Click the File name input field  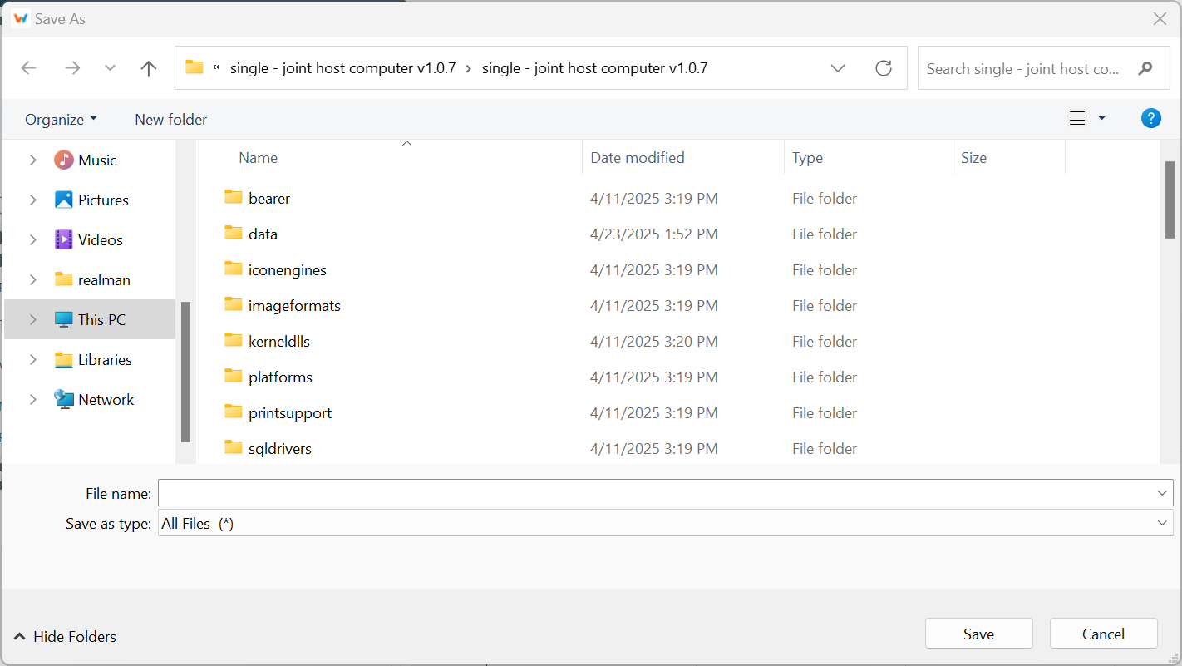(x=655, y=493)
